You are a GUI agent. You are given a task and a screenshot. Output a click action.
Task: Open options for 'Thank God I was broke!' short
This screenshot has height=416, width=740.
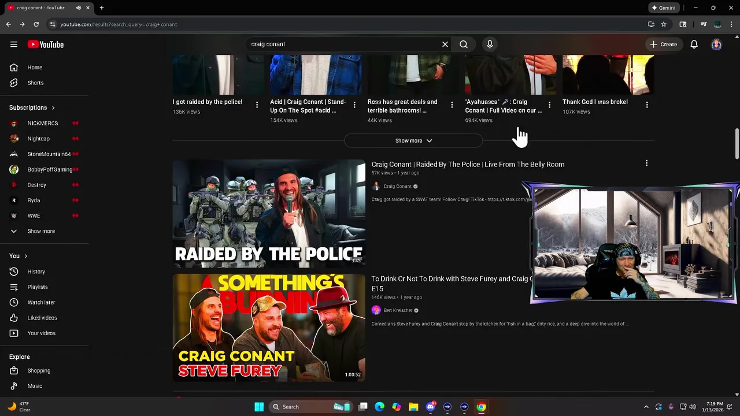point(647,105)
